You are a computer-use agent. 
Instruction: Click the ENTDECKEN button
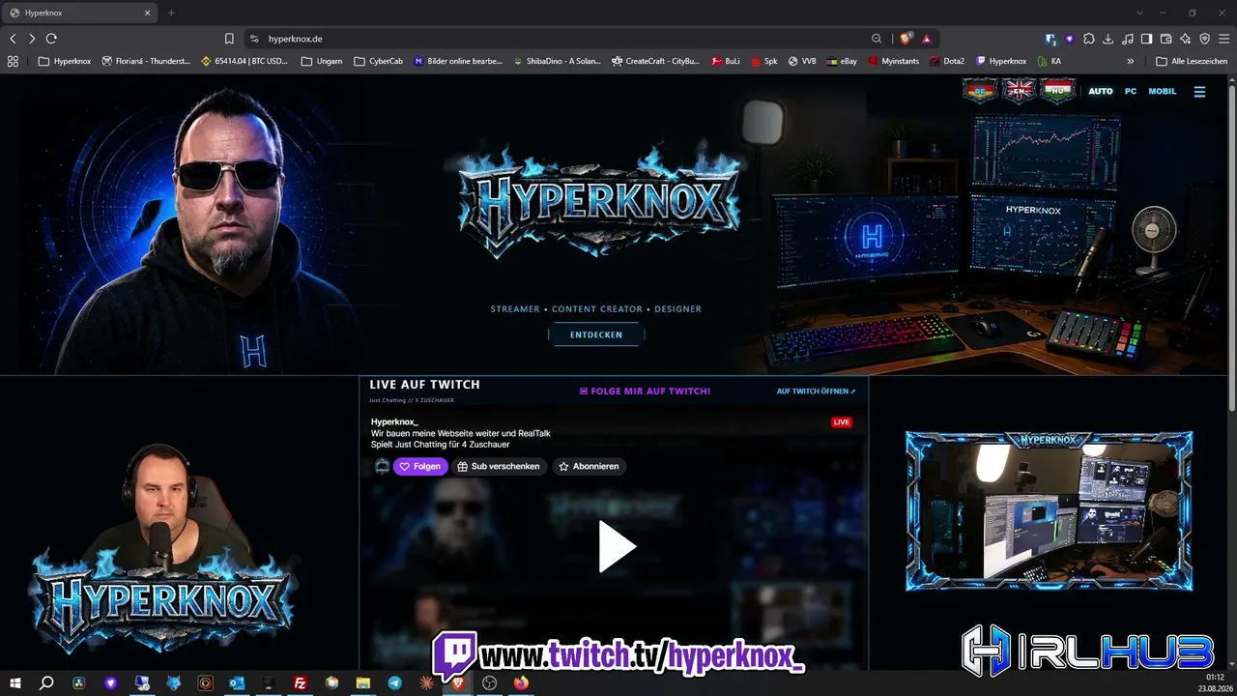tap(596, 334)
